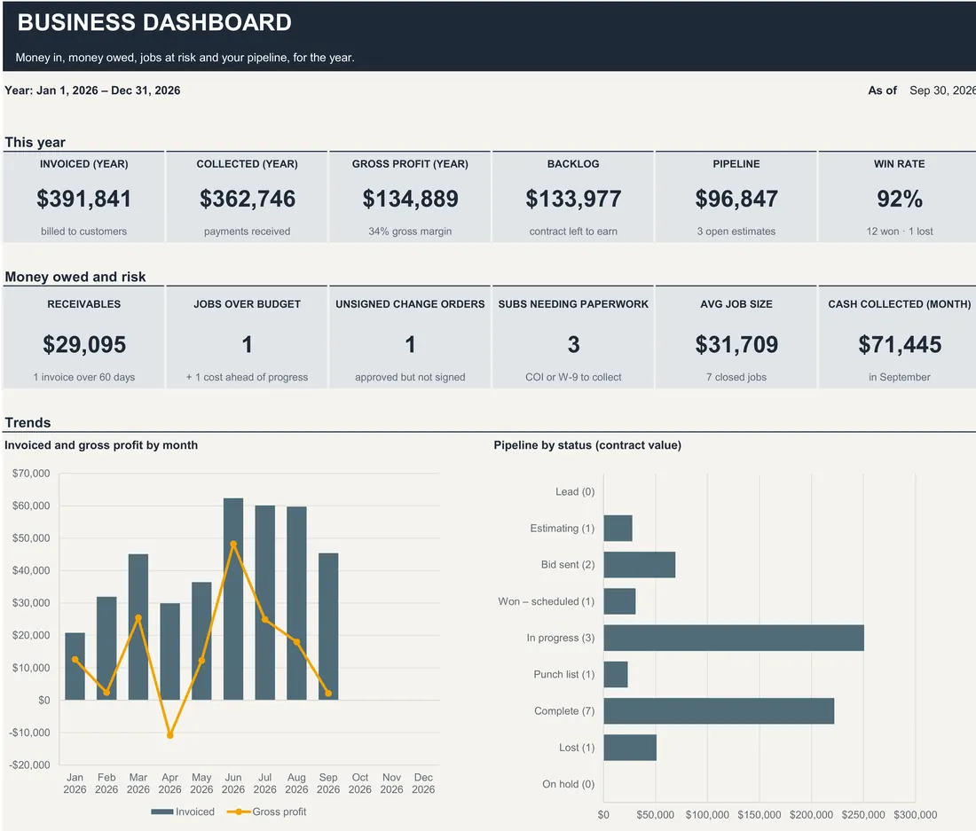
Task: Click the UNSIGNED CHANGE ORDERS card header
Action: 410,304
